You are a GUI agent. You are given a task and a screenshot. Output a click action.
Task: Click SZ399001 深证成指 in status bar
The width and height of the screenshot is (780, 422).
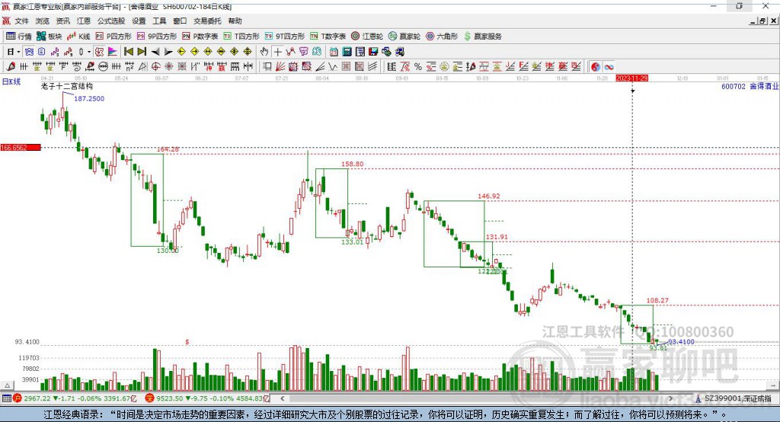pos(737,398)
